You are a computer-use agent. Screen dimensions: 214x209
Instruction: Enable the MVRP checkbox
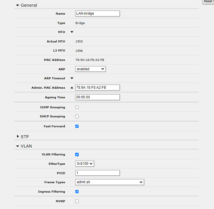point(77,201)
